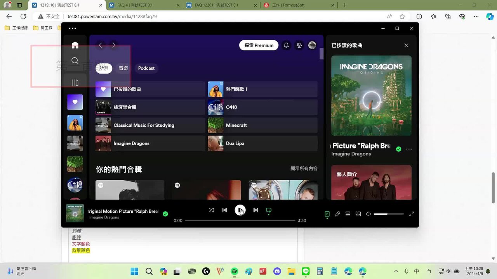Close the now playing side panel
Image resolution: width=497 pixels, height=279 pixels.
[x=406, y=45]
